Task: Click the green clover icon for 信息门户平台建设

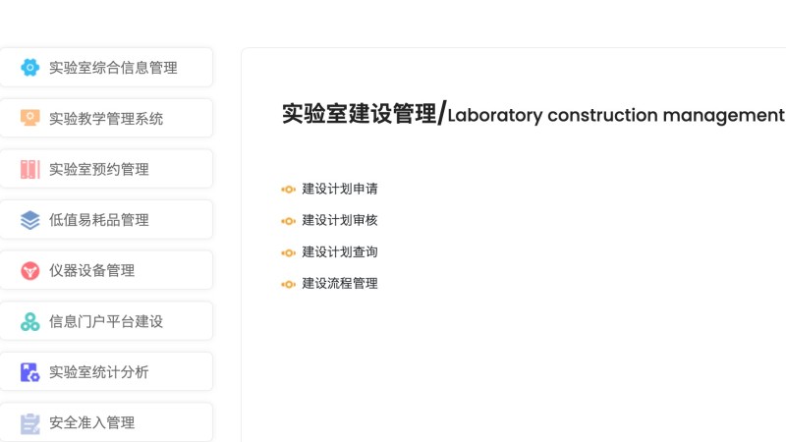Action: [x=30, y=321]
